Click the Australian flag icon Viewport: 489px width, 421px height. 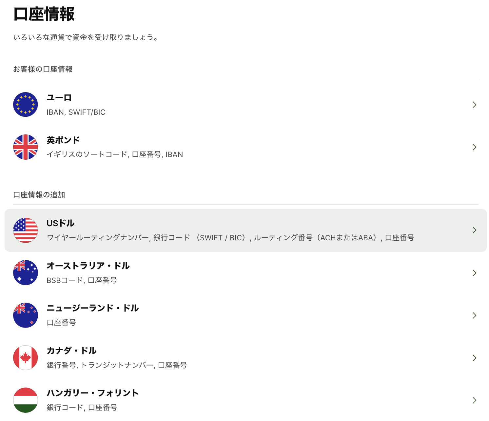click(26, 273)
